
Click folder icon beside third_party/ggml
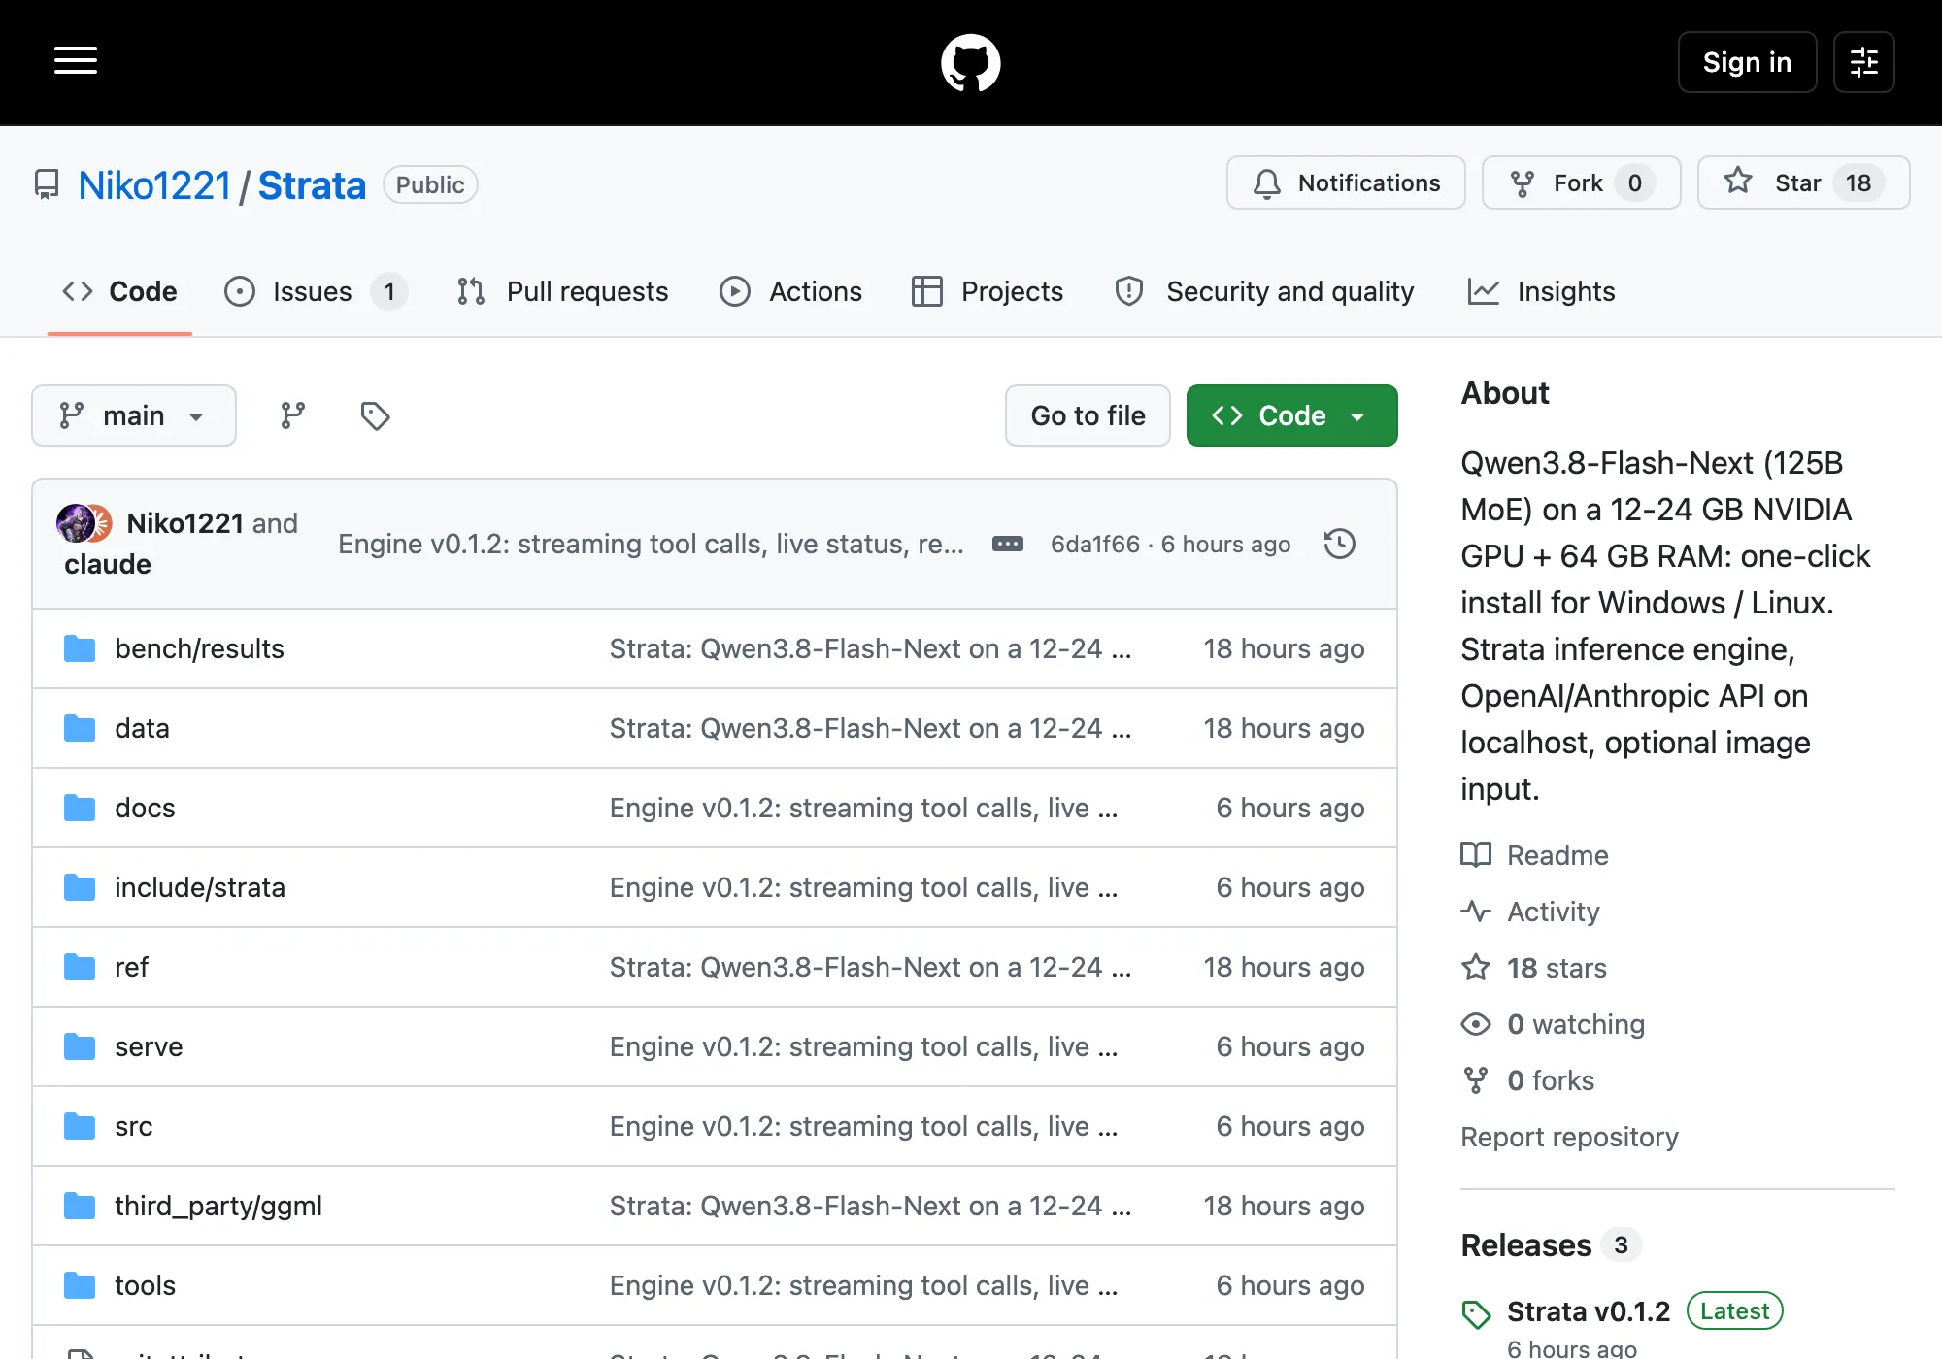80,1206
